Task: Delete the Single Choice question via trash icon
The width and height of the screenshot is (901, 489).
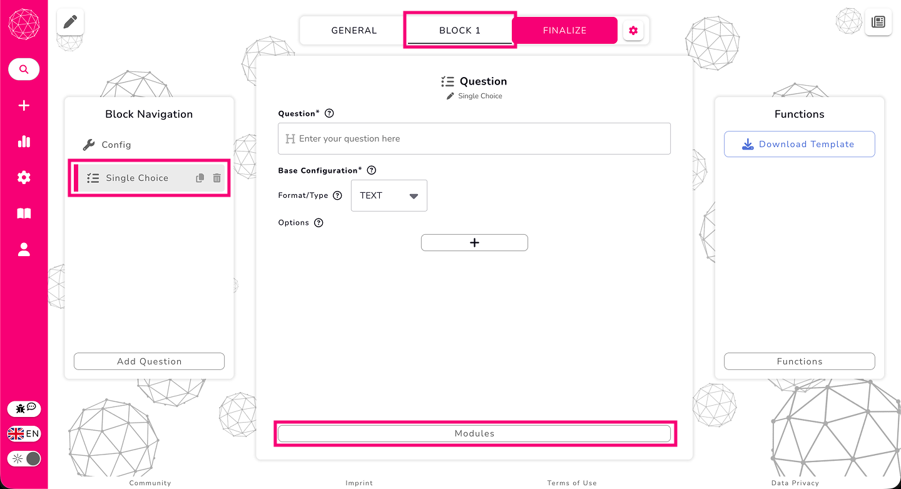Action: point(216,178)
